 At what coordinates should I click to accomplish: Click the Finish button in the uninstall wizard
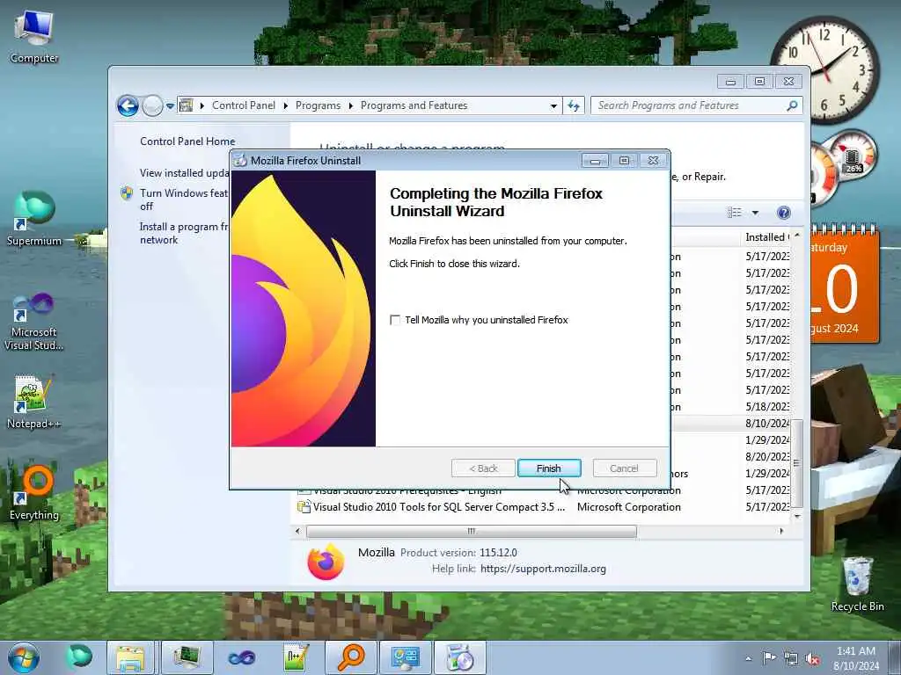(x=549, y=468)
